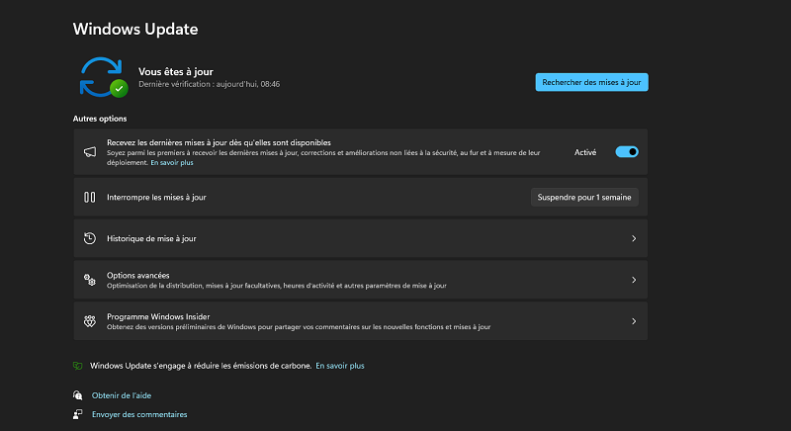
Task: Click the pause icon beside Interrompre les mises à jour
Action: (89, 198)
